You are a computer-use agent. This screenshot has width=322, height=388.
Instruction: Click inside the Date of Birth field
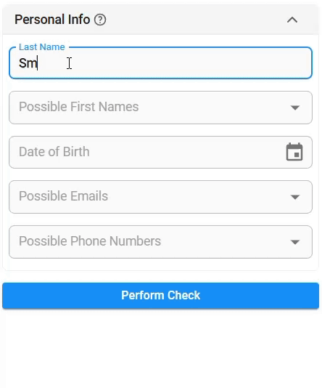[x=161, y=152]
